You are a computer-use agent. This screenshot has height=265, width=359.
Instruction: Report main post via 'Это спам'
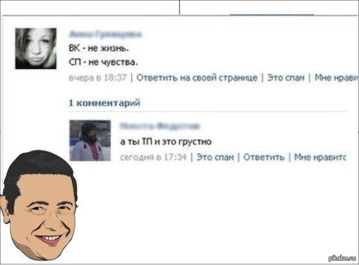[286, 78]
